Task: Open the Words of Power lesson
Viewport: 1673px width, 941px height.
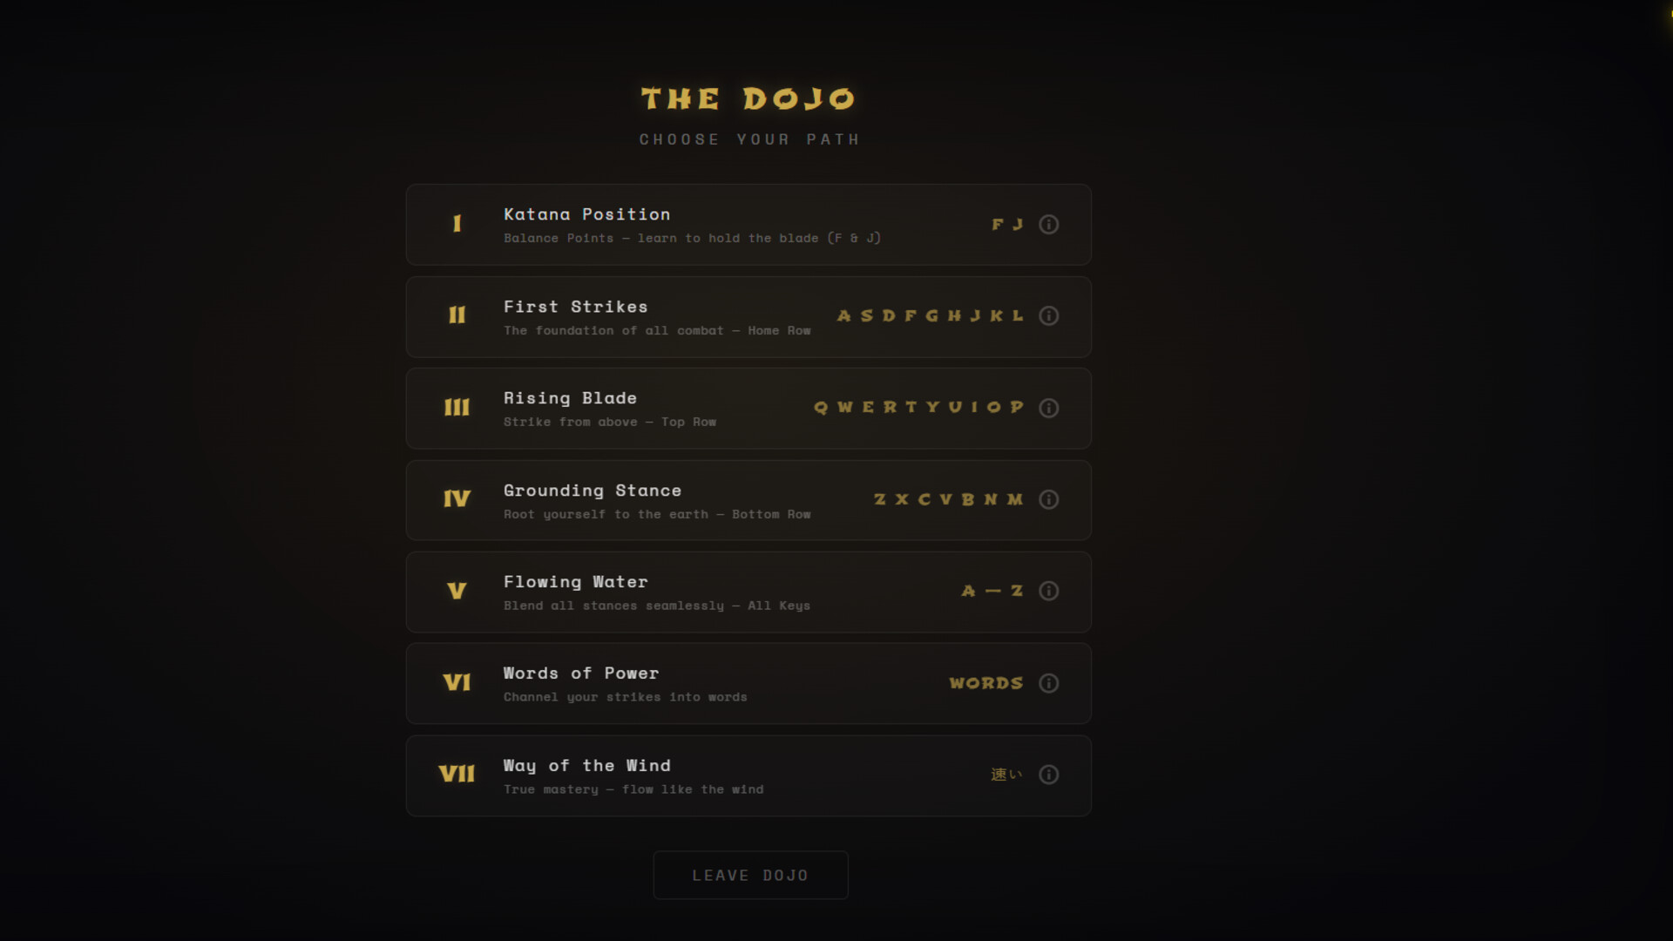Action: 580,674
